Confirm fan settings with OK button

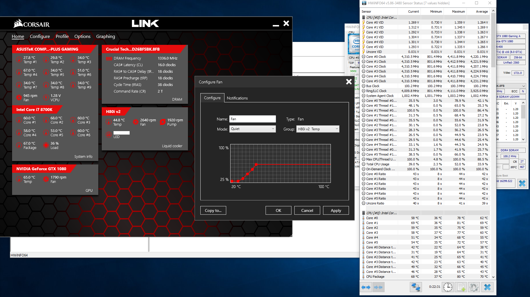[x=278, y=210]
